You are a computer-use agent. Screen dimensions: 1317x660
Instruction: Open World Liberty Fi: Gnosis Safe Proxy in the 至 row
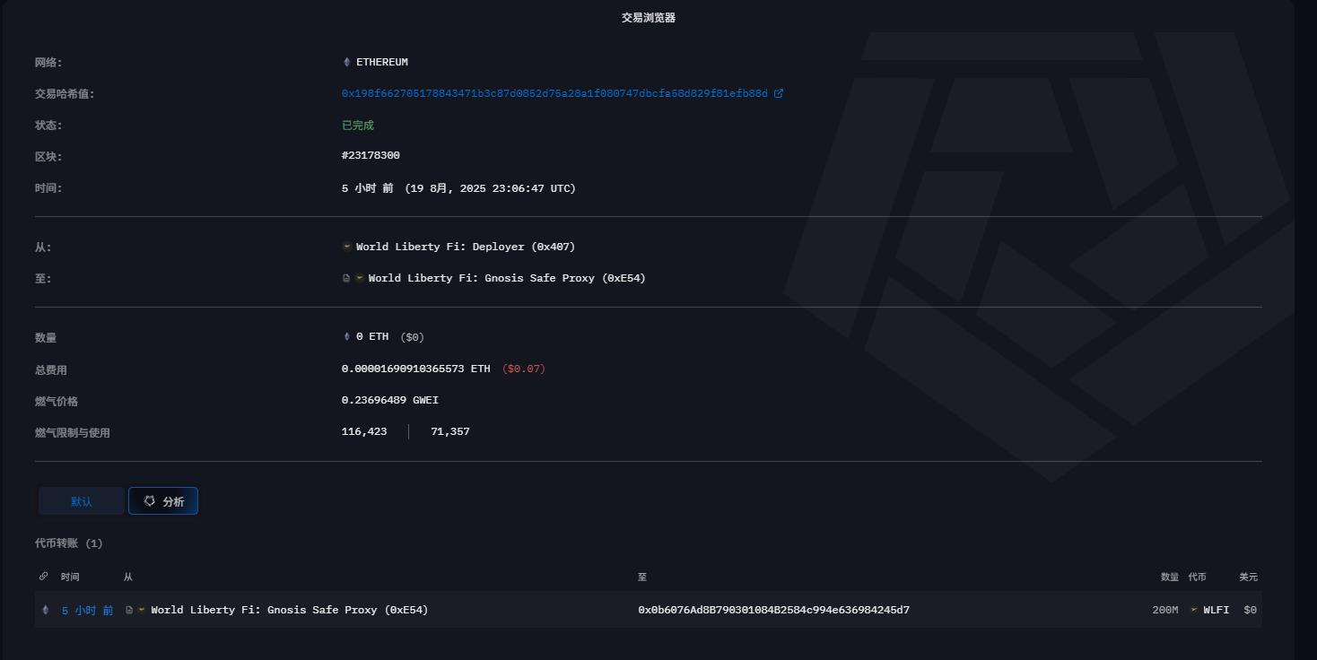(x=507, y=278)
